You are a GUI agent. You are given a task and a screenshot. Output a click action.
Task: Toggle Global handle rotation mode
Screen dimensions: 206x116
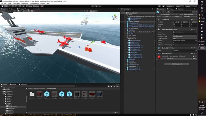coord(36,6)
